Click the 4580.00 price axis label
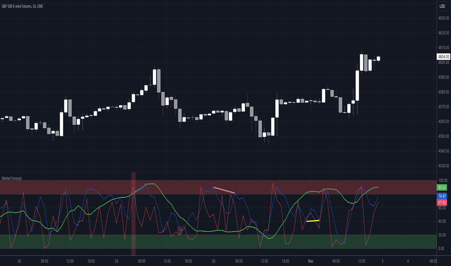 click(444, 92)
